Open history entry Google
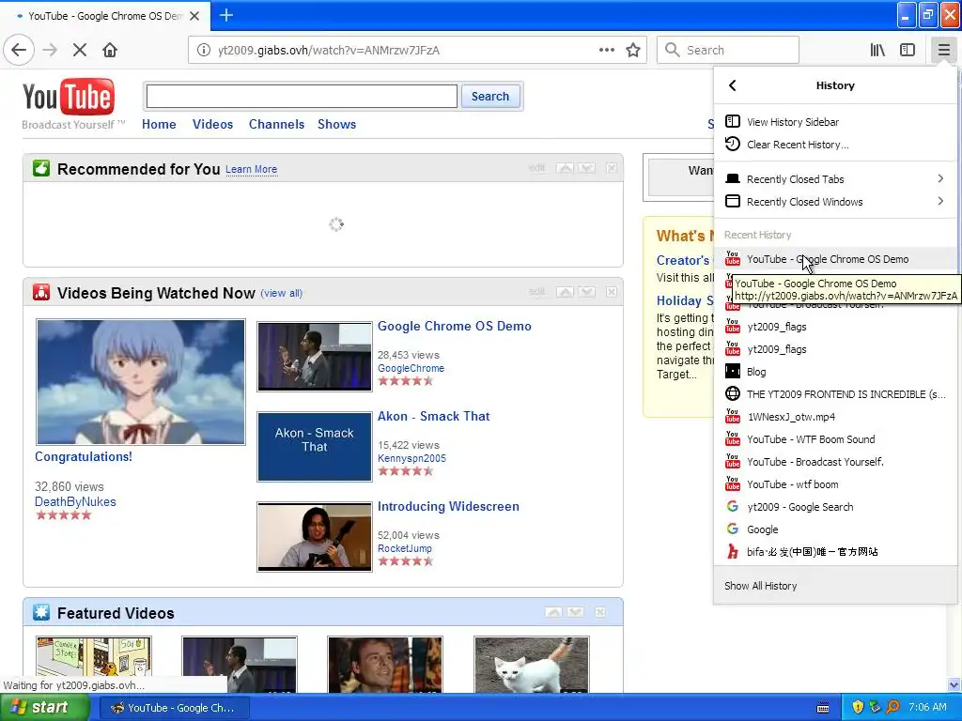The image size is (962, 721). point(835,529)
